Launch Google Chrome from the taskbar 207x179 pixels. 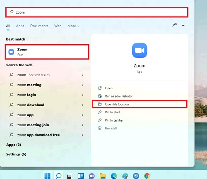coord(147,176)
